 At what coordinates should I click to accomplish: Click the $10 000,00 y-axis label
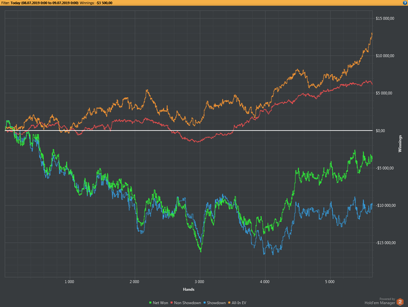385,56
